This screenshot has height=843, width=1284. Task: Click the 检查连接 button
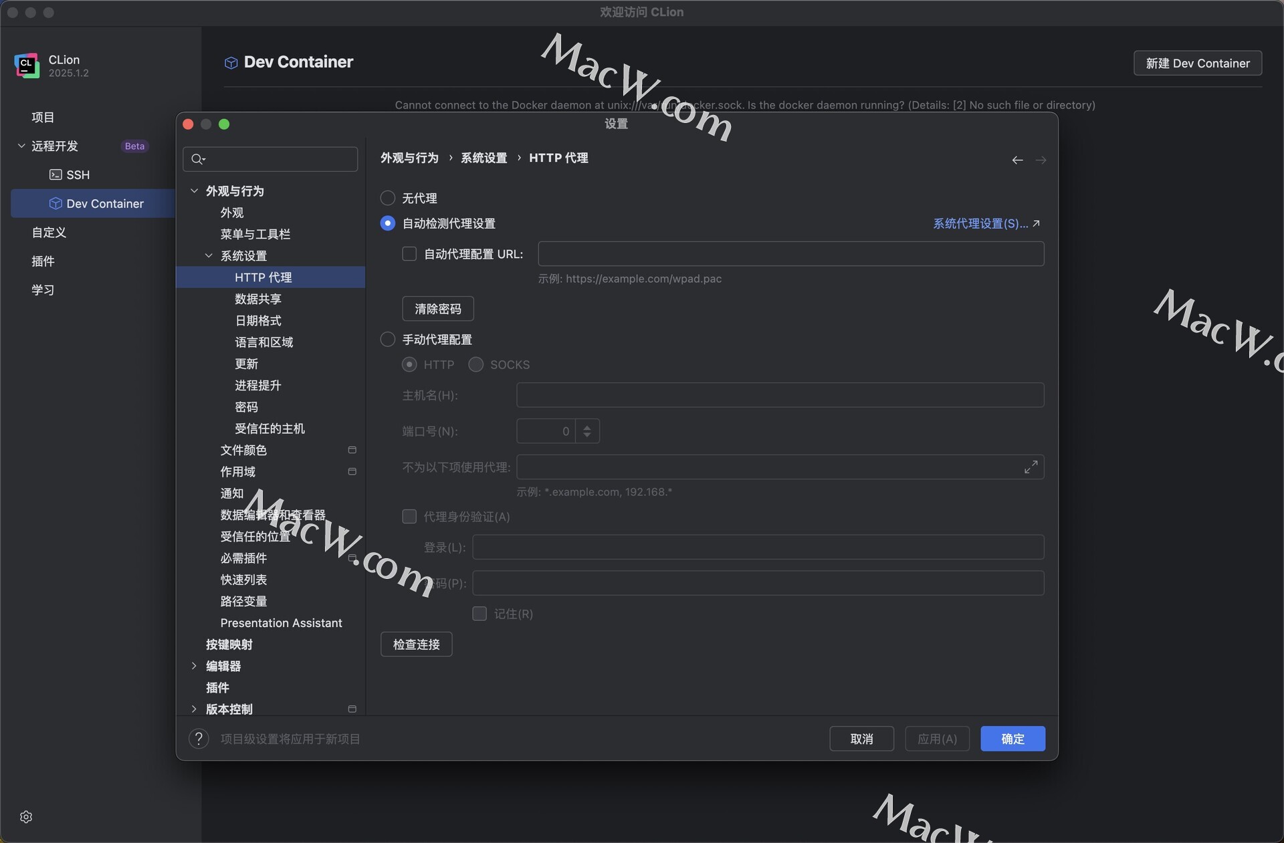point(417,644)
